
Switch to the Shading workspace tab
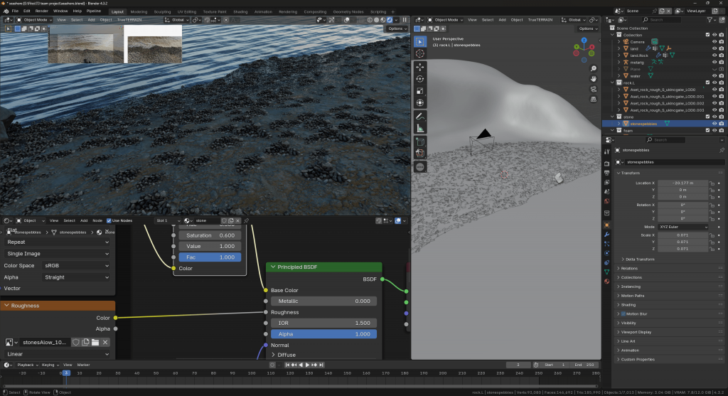point(240,11)
